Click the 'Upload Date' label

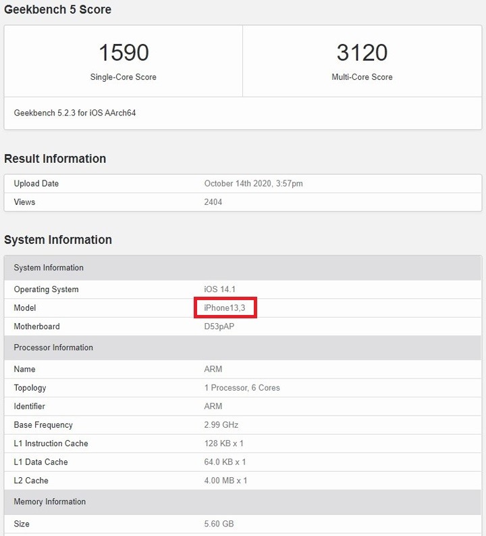[36, 184]
